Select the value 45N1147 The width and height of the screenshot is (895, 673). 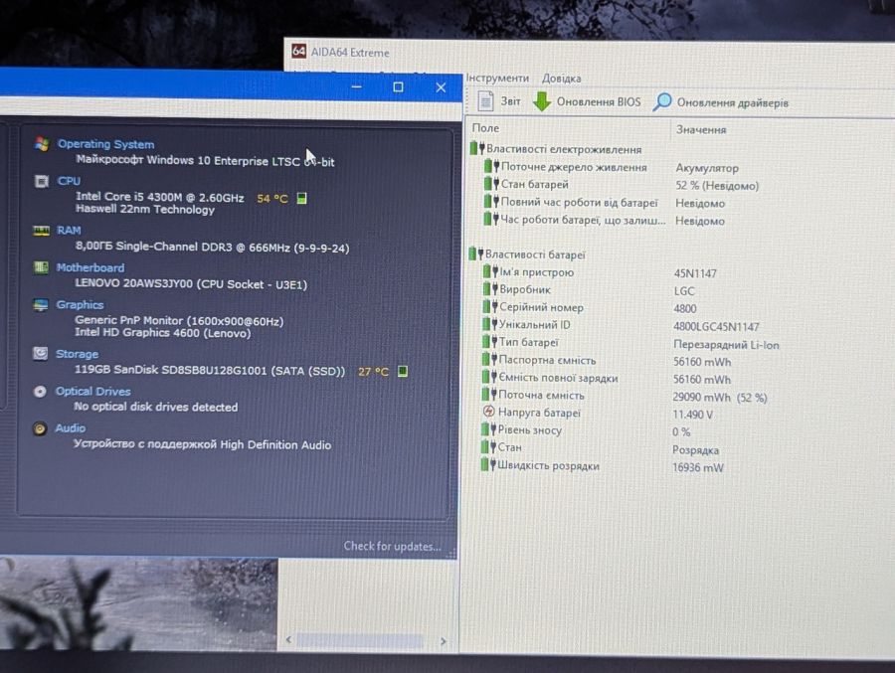(x=695, y=273)
